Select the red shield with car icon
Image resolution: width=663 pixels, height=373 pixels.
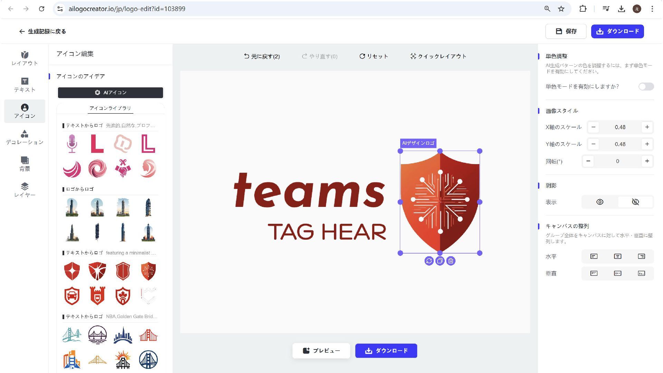72,296
